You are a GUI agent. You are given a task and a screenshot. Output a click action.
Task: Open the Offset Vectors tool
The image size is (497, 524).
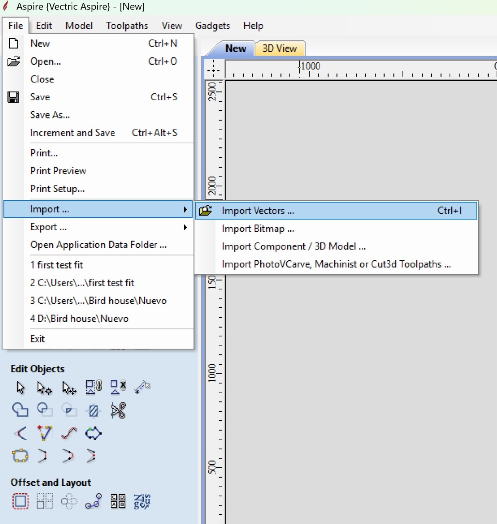(x=20, y=501)
